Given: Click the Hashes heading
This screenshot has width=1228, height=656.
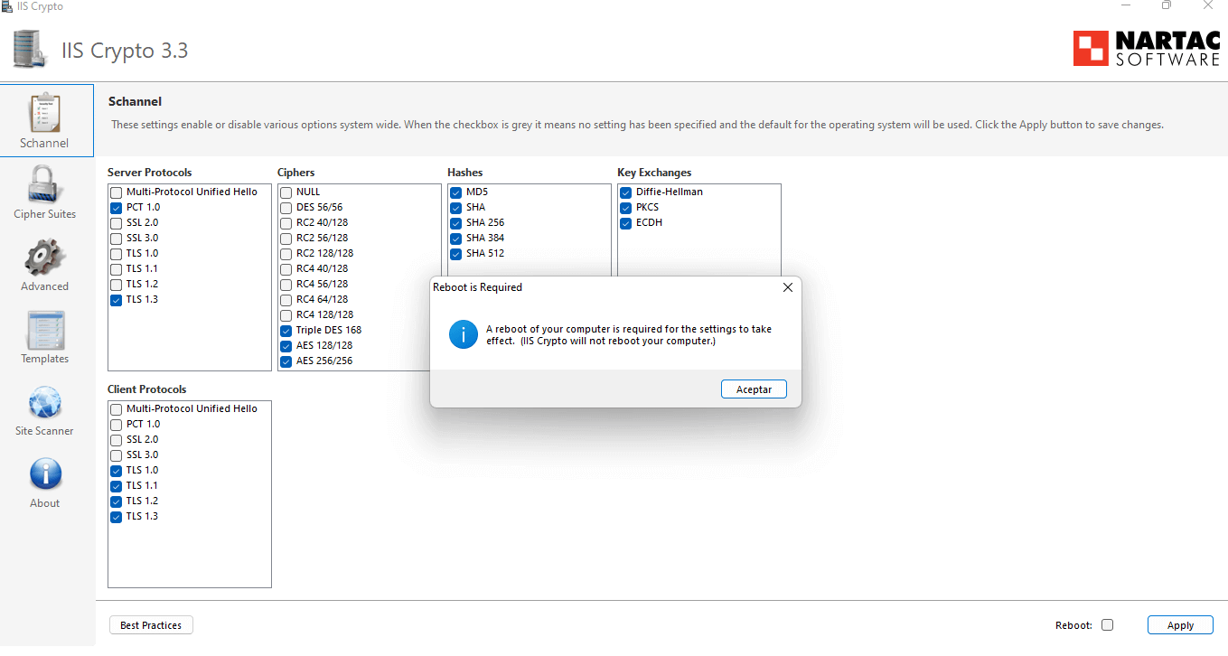Looking at the screenshot, I should point(465,173).
